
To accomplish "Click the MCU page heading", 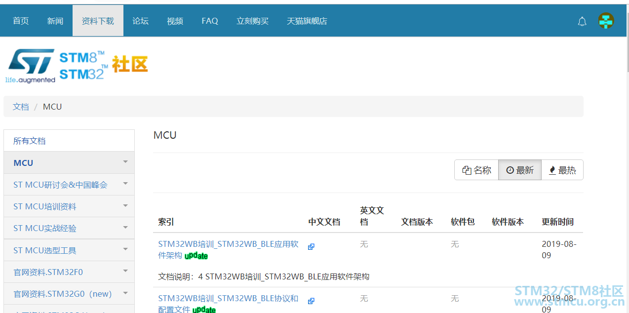I will 165,135.
